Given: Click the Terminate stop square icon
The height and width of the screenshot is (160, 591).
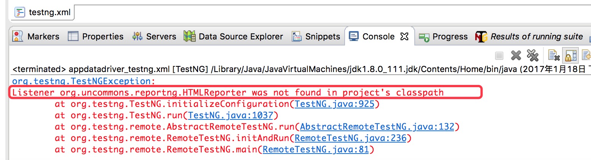Looking at the screenshot, I should [499, 56].
